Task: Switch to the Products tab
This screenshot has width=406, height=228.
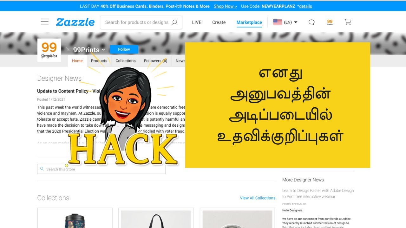Action: [99, 61]
